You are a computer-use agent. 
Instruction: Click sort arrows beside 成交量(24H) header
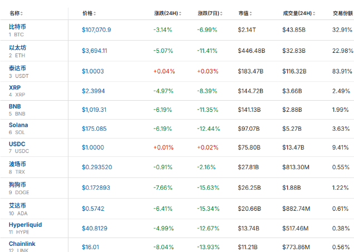pos(315,13)
